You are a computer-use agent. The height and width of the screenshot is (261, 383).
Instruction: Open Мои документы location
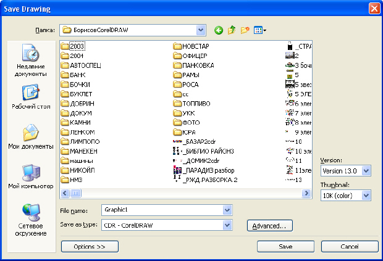(30, 137)
